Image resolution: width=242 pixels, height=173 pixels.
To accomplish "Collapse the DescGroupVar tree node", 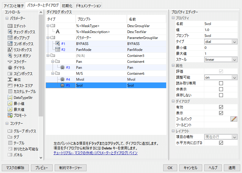I will point(48,26).
